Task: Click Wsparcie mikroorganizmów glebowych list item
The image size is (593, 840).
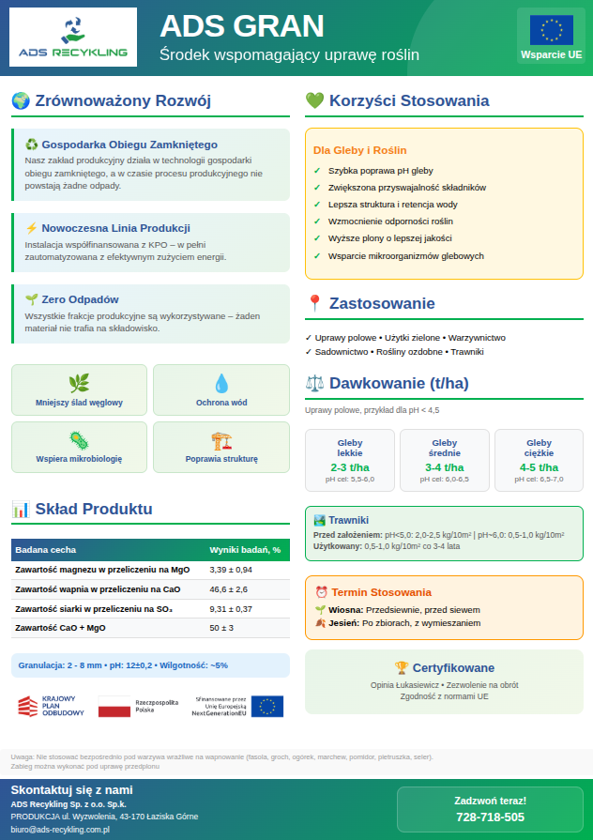Action: pos(406,256)
